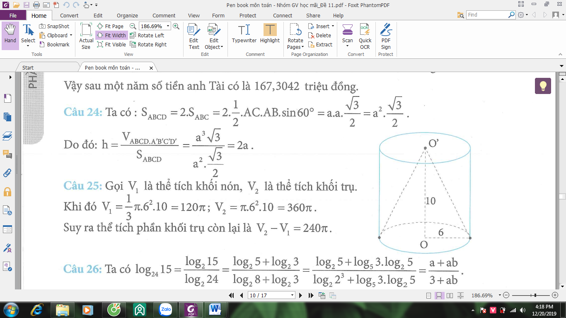Click the Edit Text tool
The height and width of the screenshot is (318, 566).
click(194, 36)
